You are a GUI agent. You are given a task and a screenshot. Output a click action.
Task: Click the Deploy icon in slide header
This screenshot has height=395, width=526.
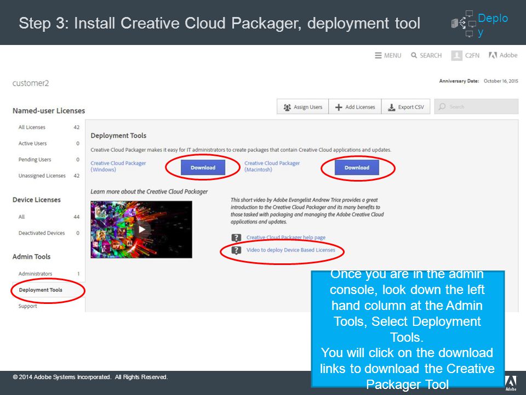click(464, 23)
